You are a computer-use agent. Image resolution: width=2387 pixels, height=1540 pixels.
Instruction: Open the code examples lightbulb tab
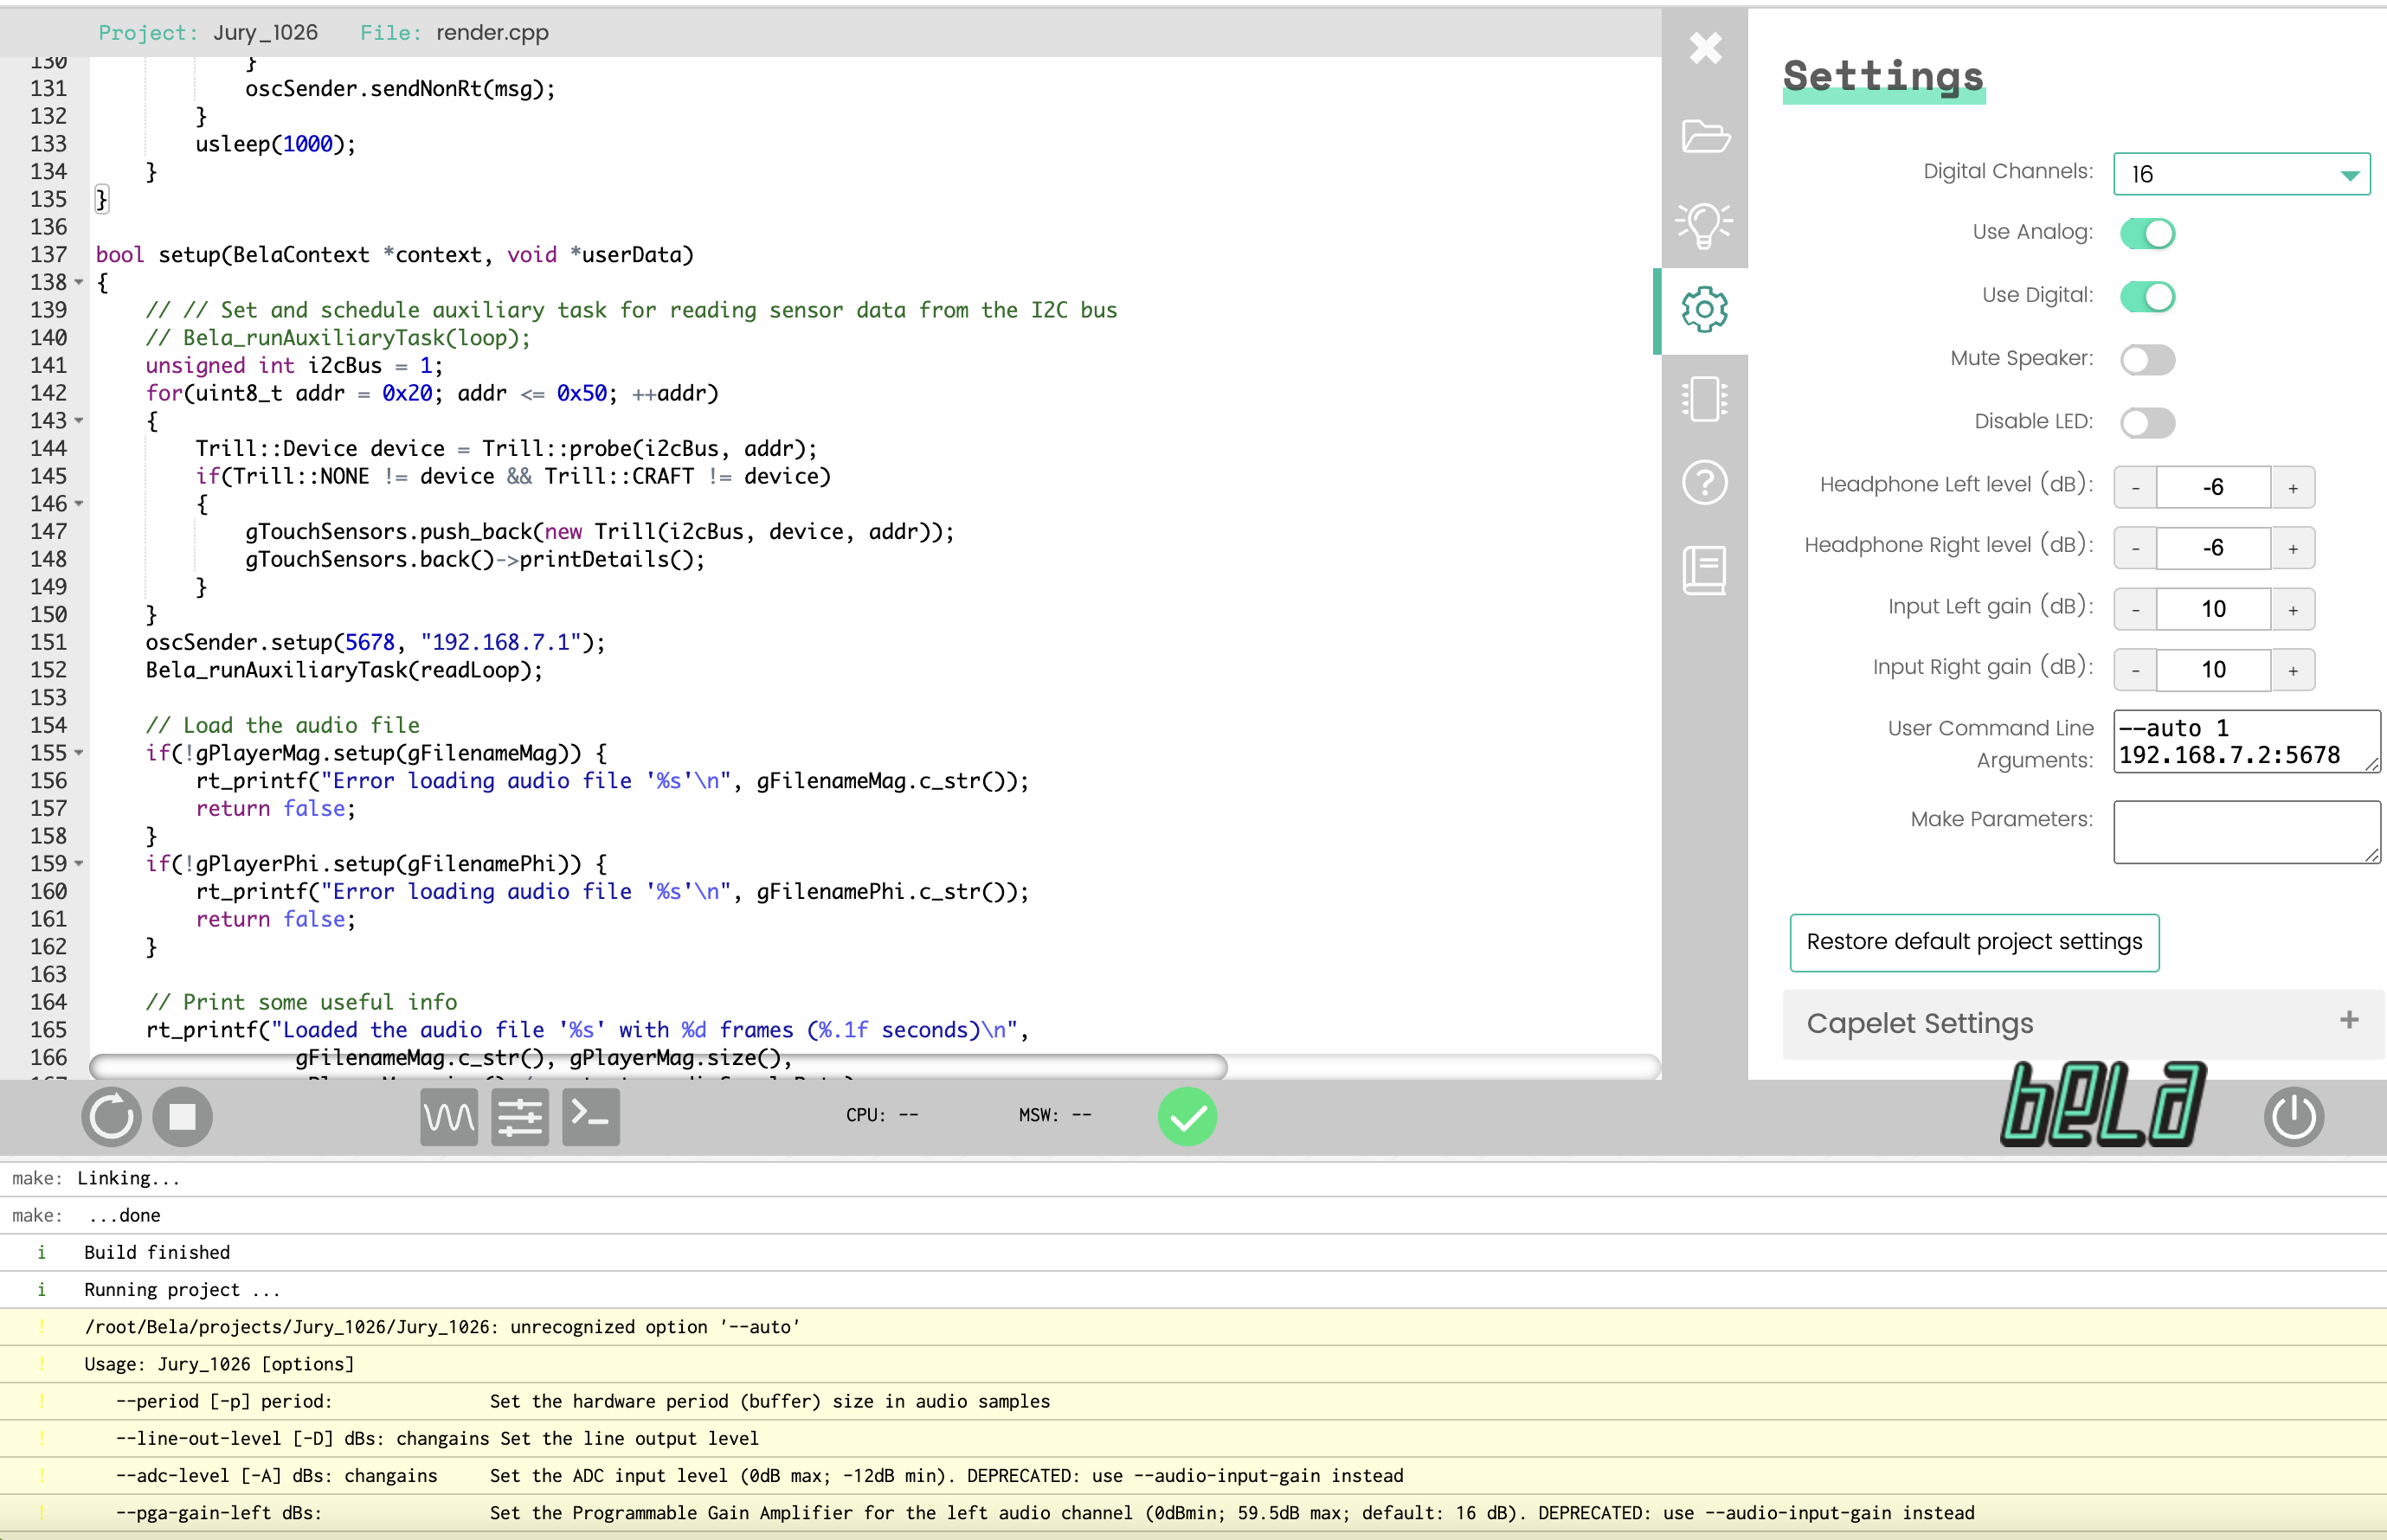tap(1705, 224)
